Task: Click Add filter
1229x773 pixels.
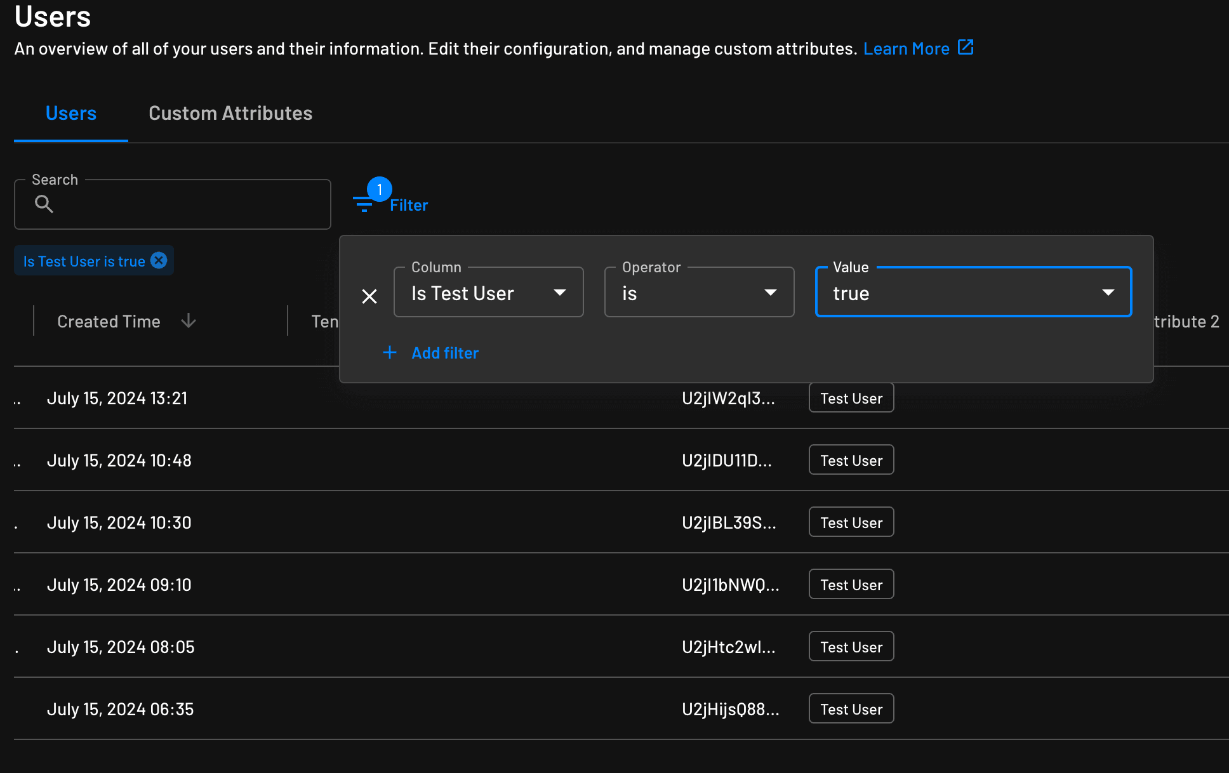Action: [x=445, y=352]
